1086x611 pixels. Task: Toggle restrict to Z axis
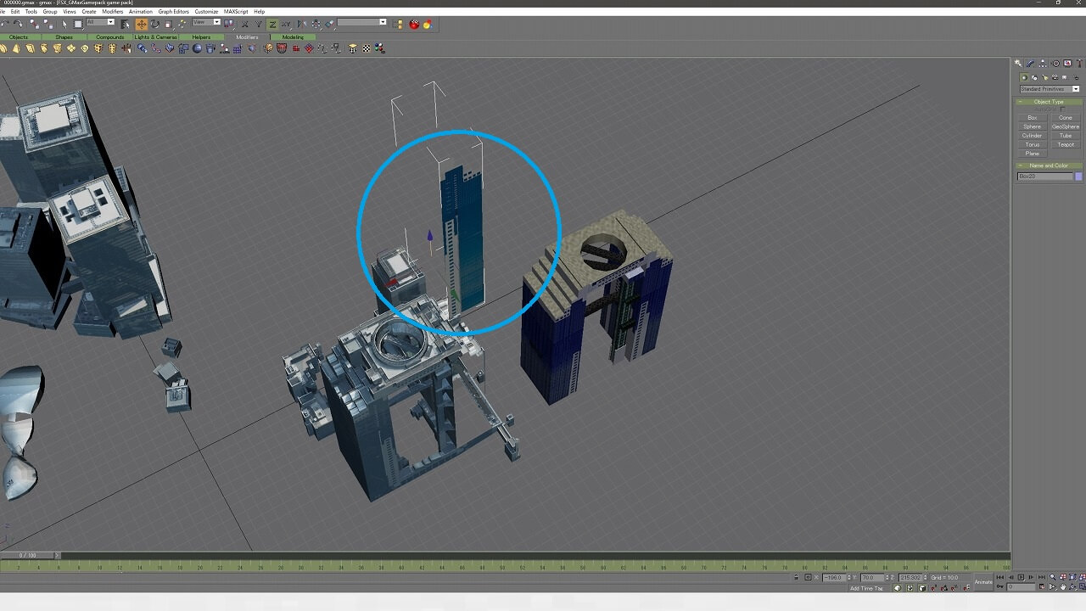272,25
